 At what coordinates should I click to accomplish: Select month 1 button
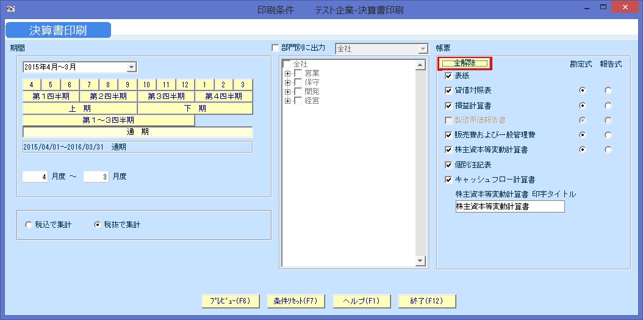(x=204, y=85)
